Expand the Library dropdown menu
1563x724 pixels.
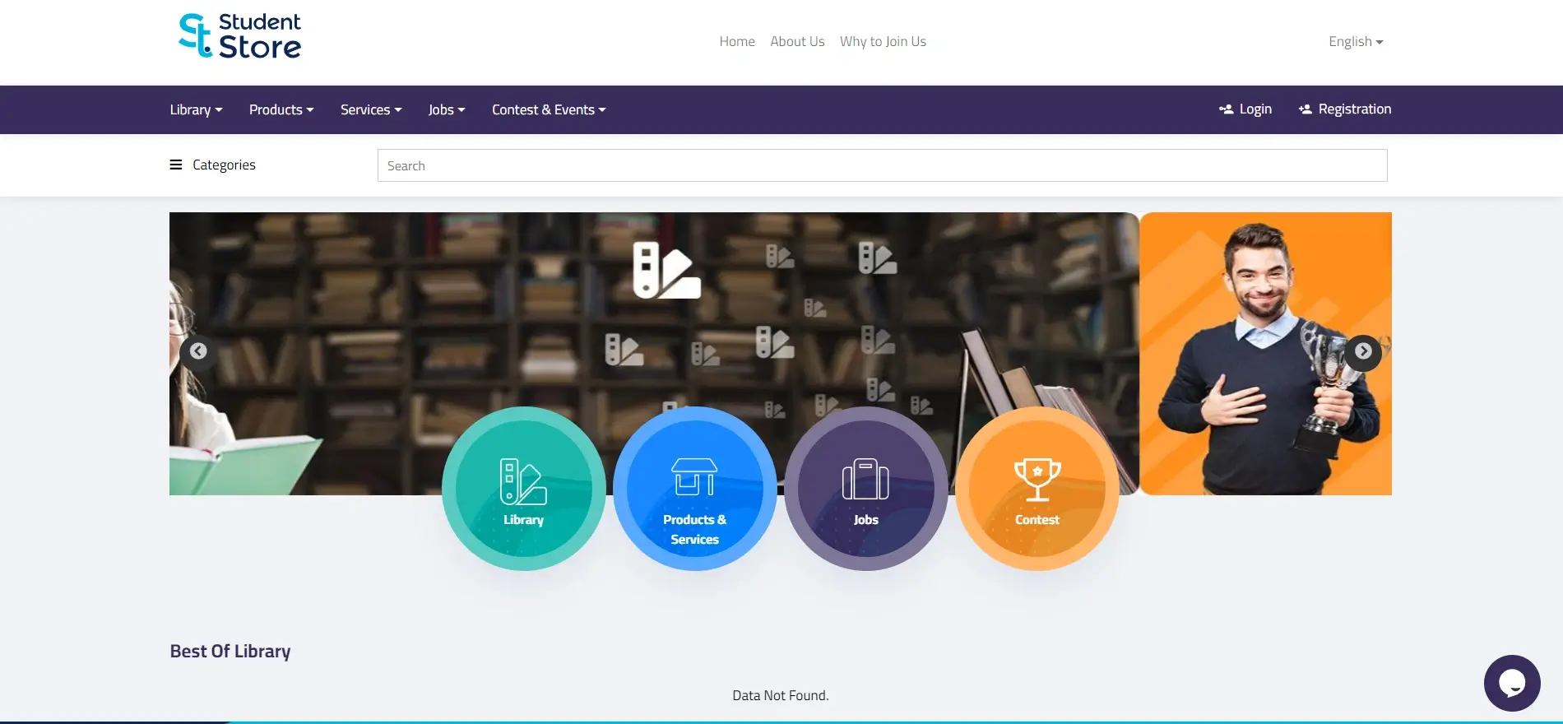(196, 109)
